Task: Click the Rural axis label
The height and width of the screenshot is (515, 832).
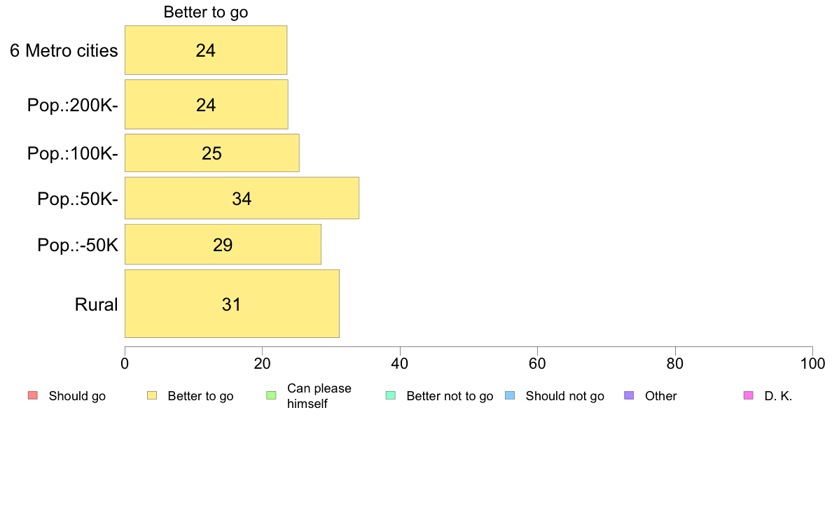Action: [96, 304]
